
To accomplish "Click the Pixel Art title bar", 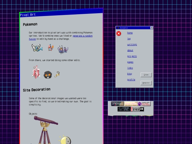I will click(x=61, y=12).
